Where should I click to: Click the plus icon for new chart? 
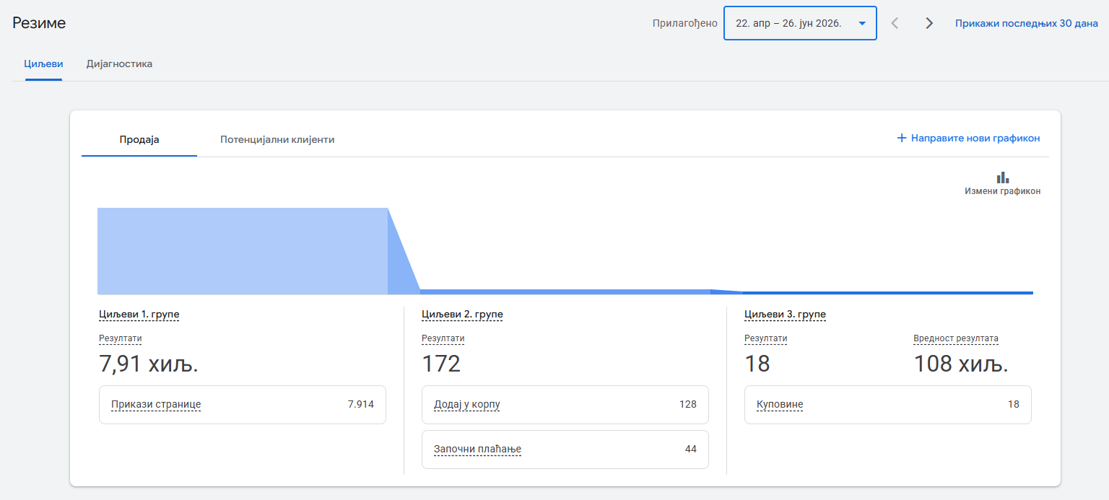pyautogui.click(x=901, y=138)
